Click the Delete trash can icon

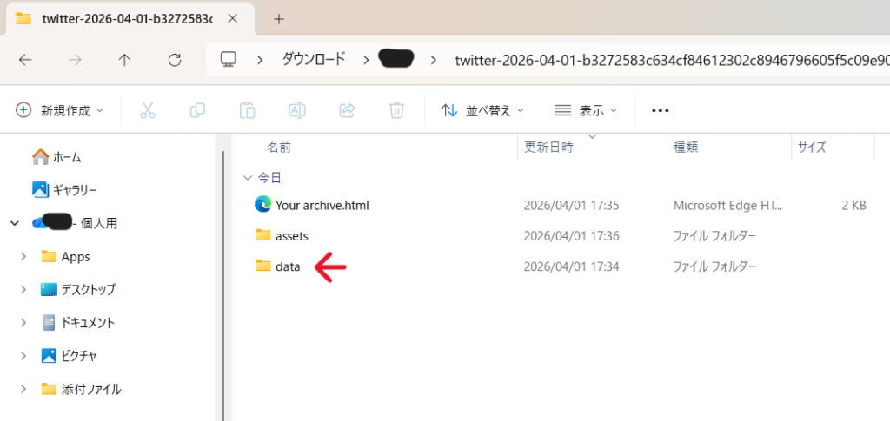396,110
